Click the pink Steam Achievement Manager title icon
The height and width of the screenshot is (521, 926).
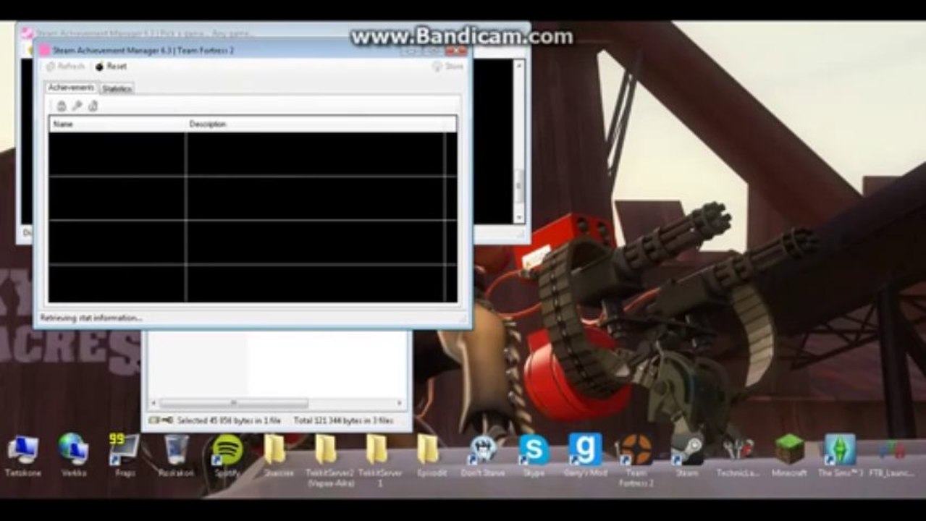click(44, 50)
